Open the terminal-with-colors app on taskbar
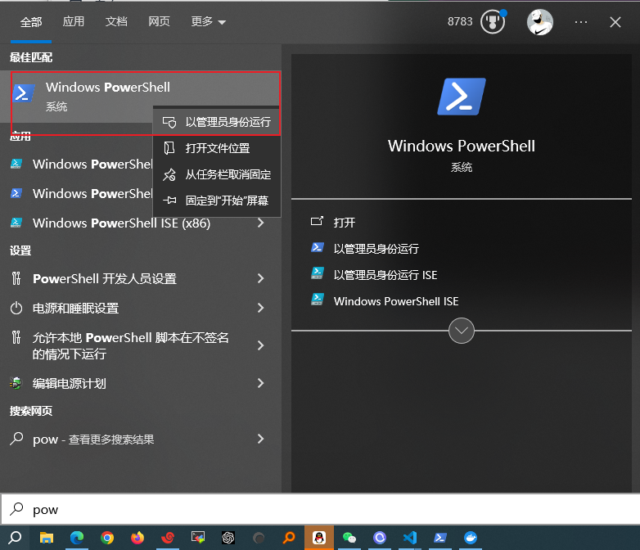Screen dimensions: 640x550 click(198, 538)
